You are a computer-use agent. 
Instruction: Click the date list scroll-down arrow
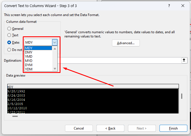[x=55, y=69]
